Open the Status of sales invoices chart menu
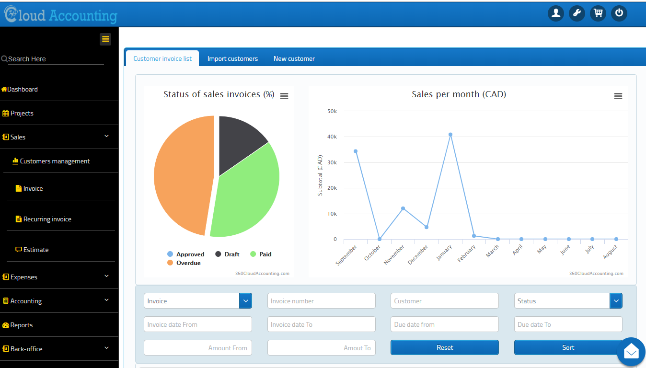Screen dimensions: 646x368 (284, 96)
